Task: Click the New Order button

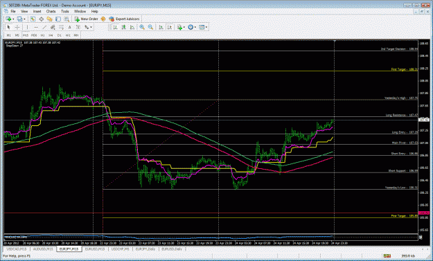Action: tap(86, 19)
